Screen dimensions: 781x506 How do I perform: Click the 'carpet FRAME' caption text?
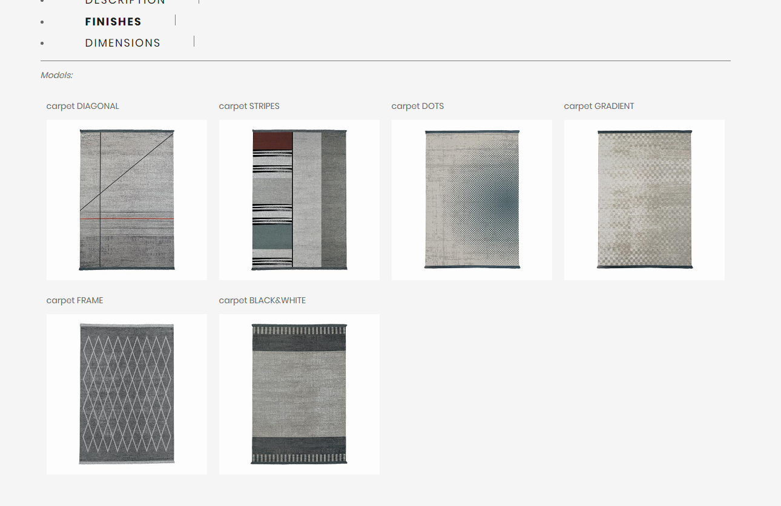(75, 300)
